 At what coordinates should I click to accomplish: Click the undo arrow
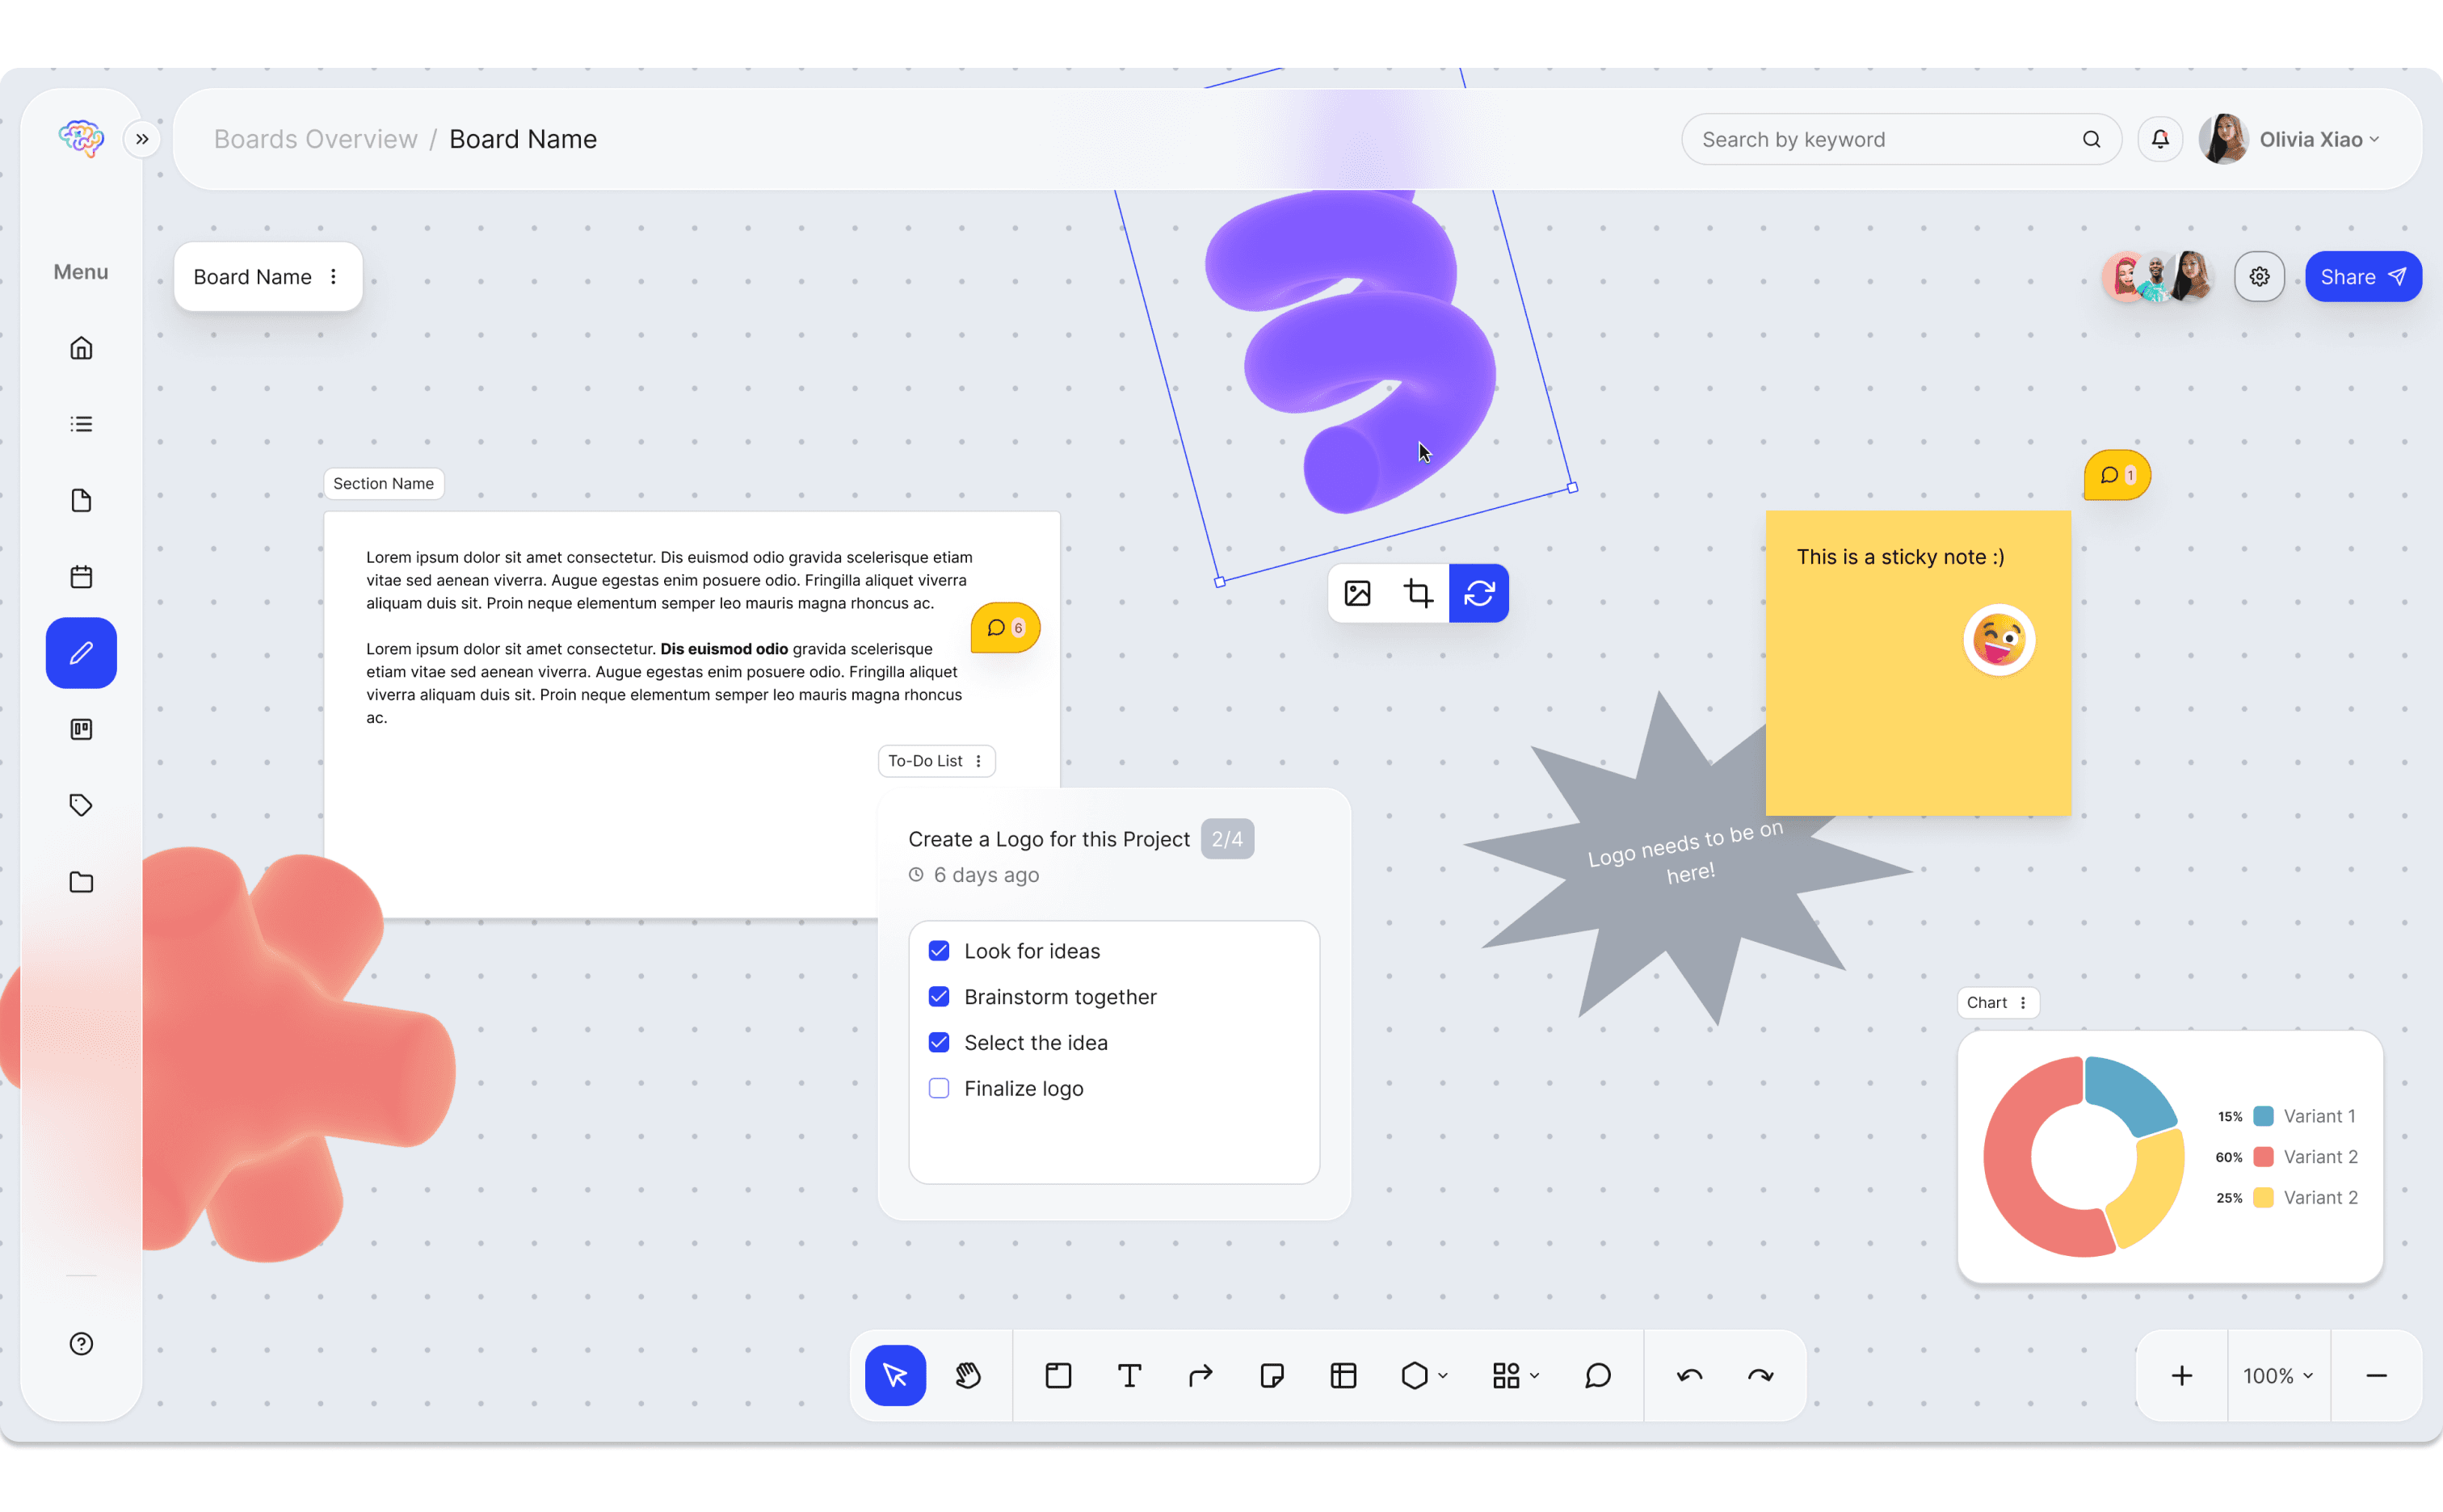pyautogui.click(x=1689, y=1376)
